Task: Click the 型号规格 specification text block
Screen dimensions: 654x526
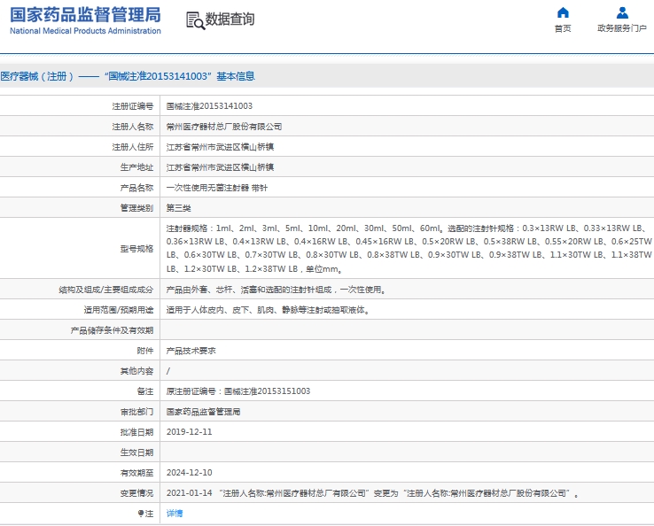Action: coord(409,249)
